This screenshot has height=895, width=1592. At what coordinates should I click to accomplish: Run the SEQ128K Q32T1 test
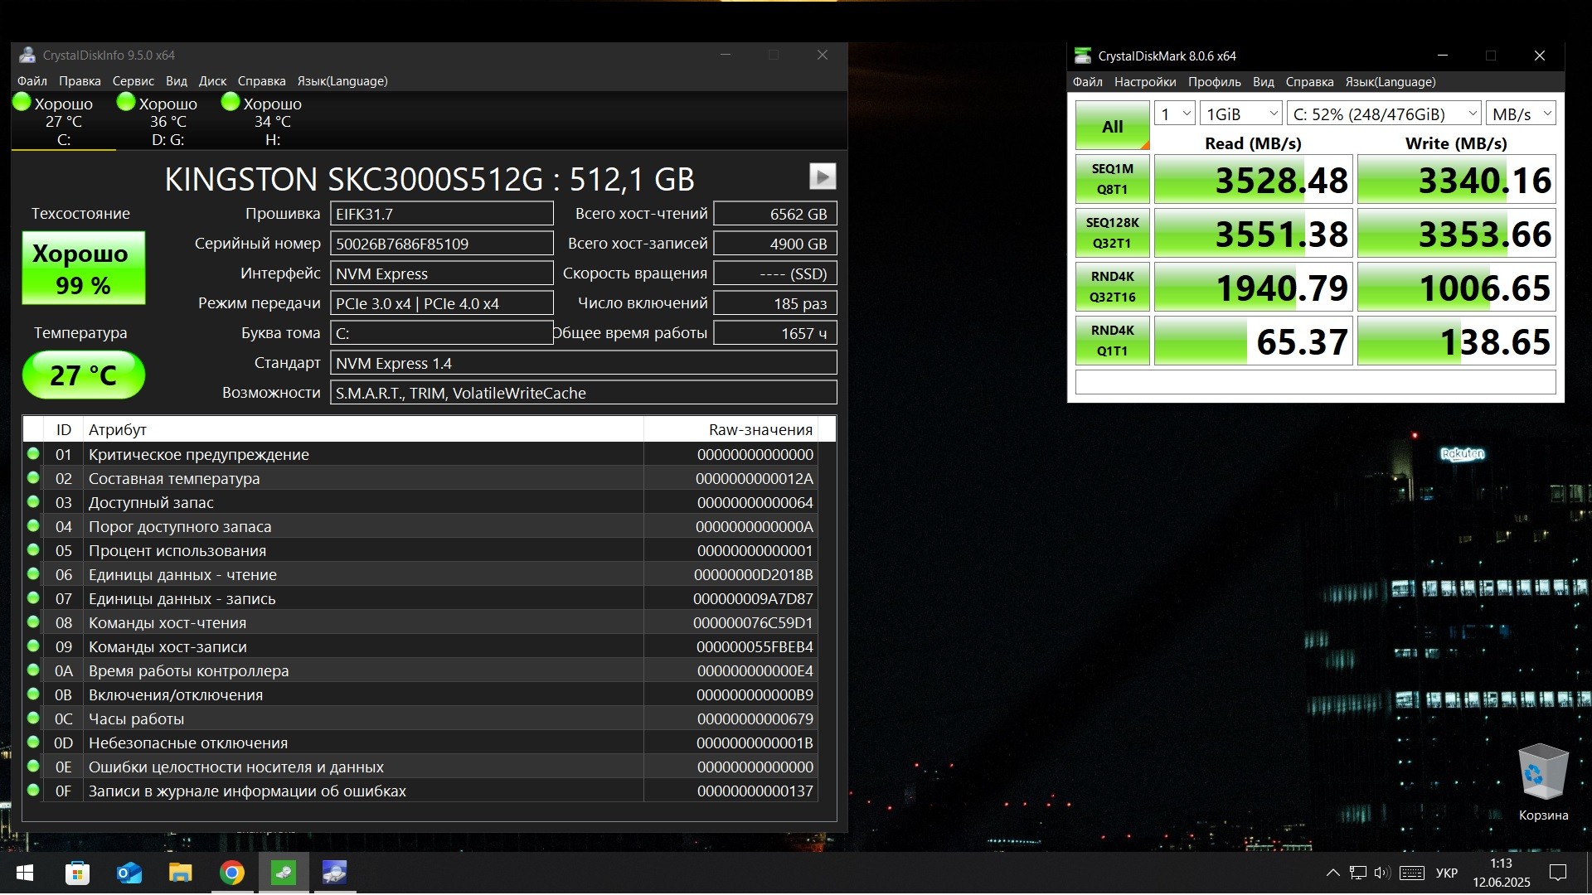point(1112,233)
